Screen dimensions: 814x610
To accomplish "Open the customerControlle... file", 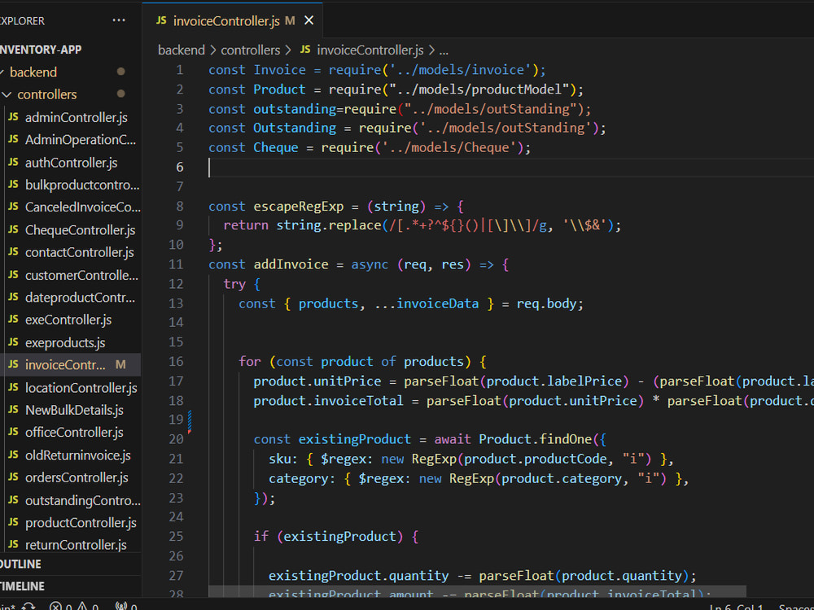I will click(81, 276).
